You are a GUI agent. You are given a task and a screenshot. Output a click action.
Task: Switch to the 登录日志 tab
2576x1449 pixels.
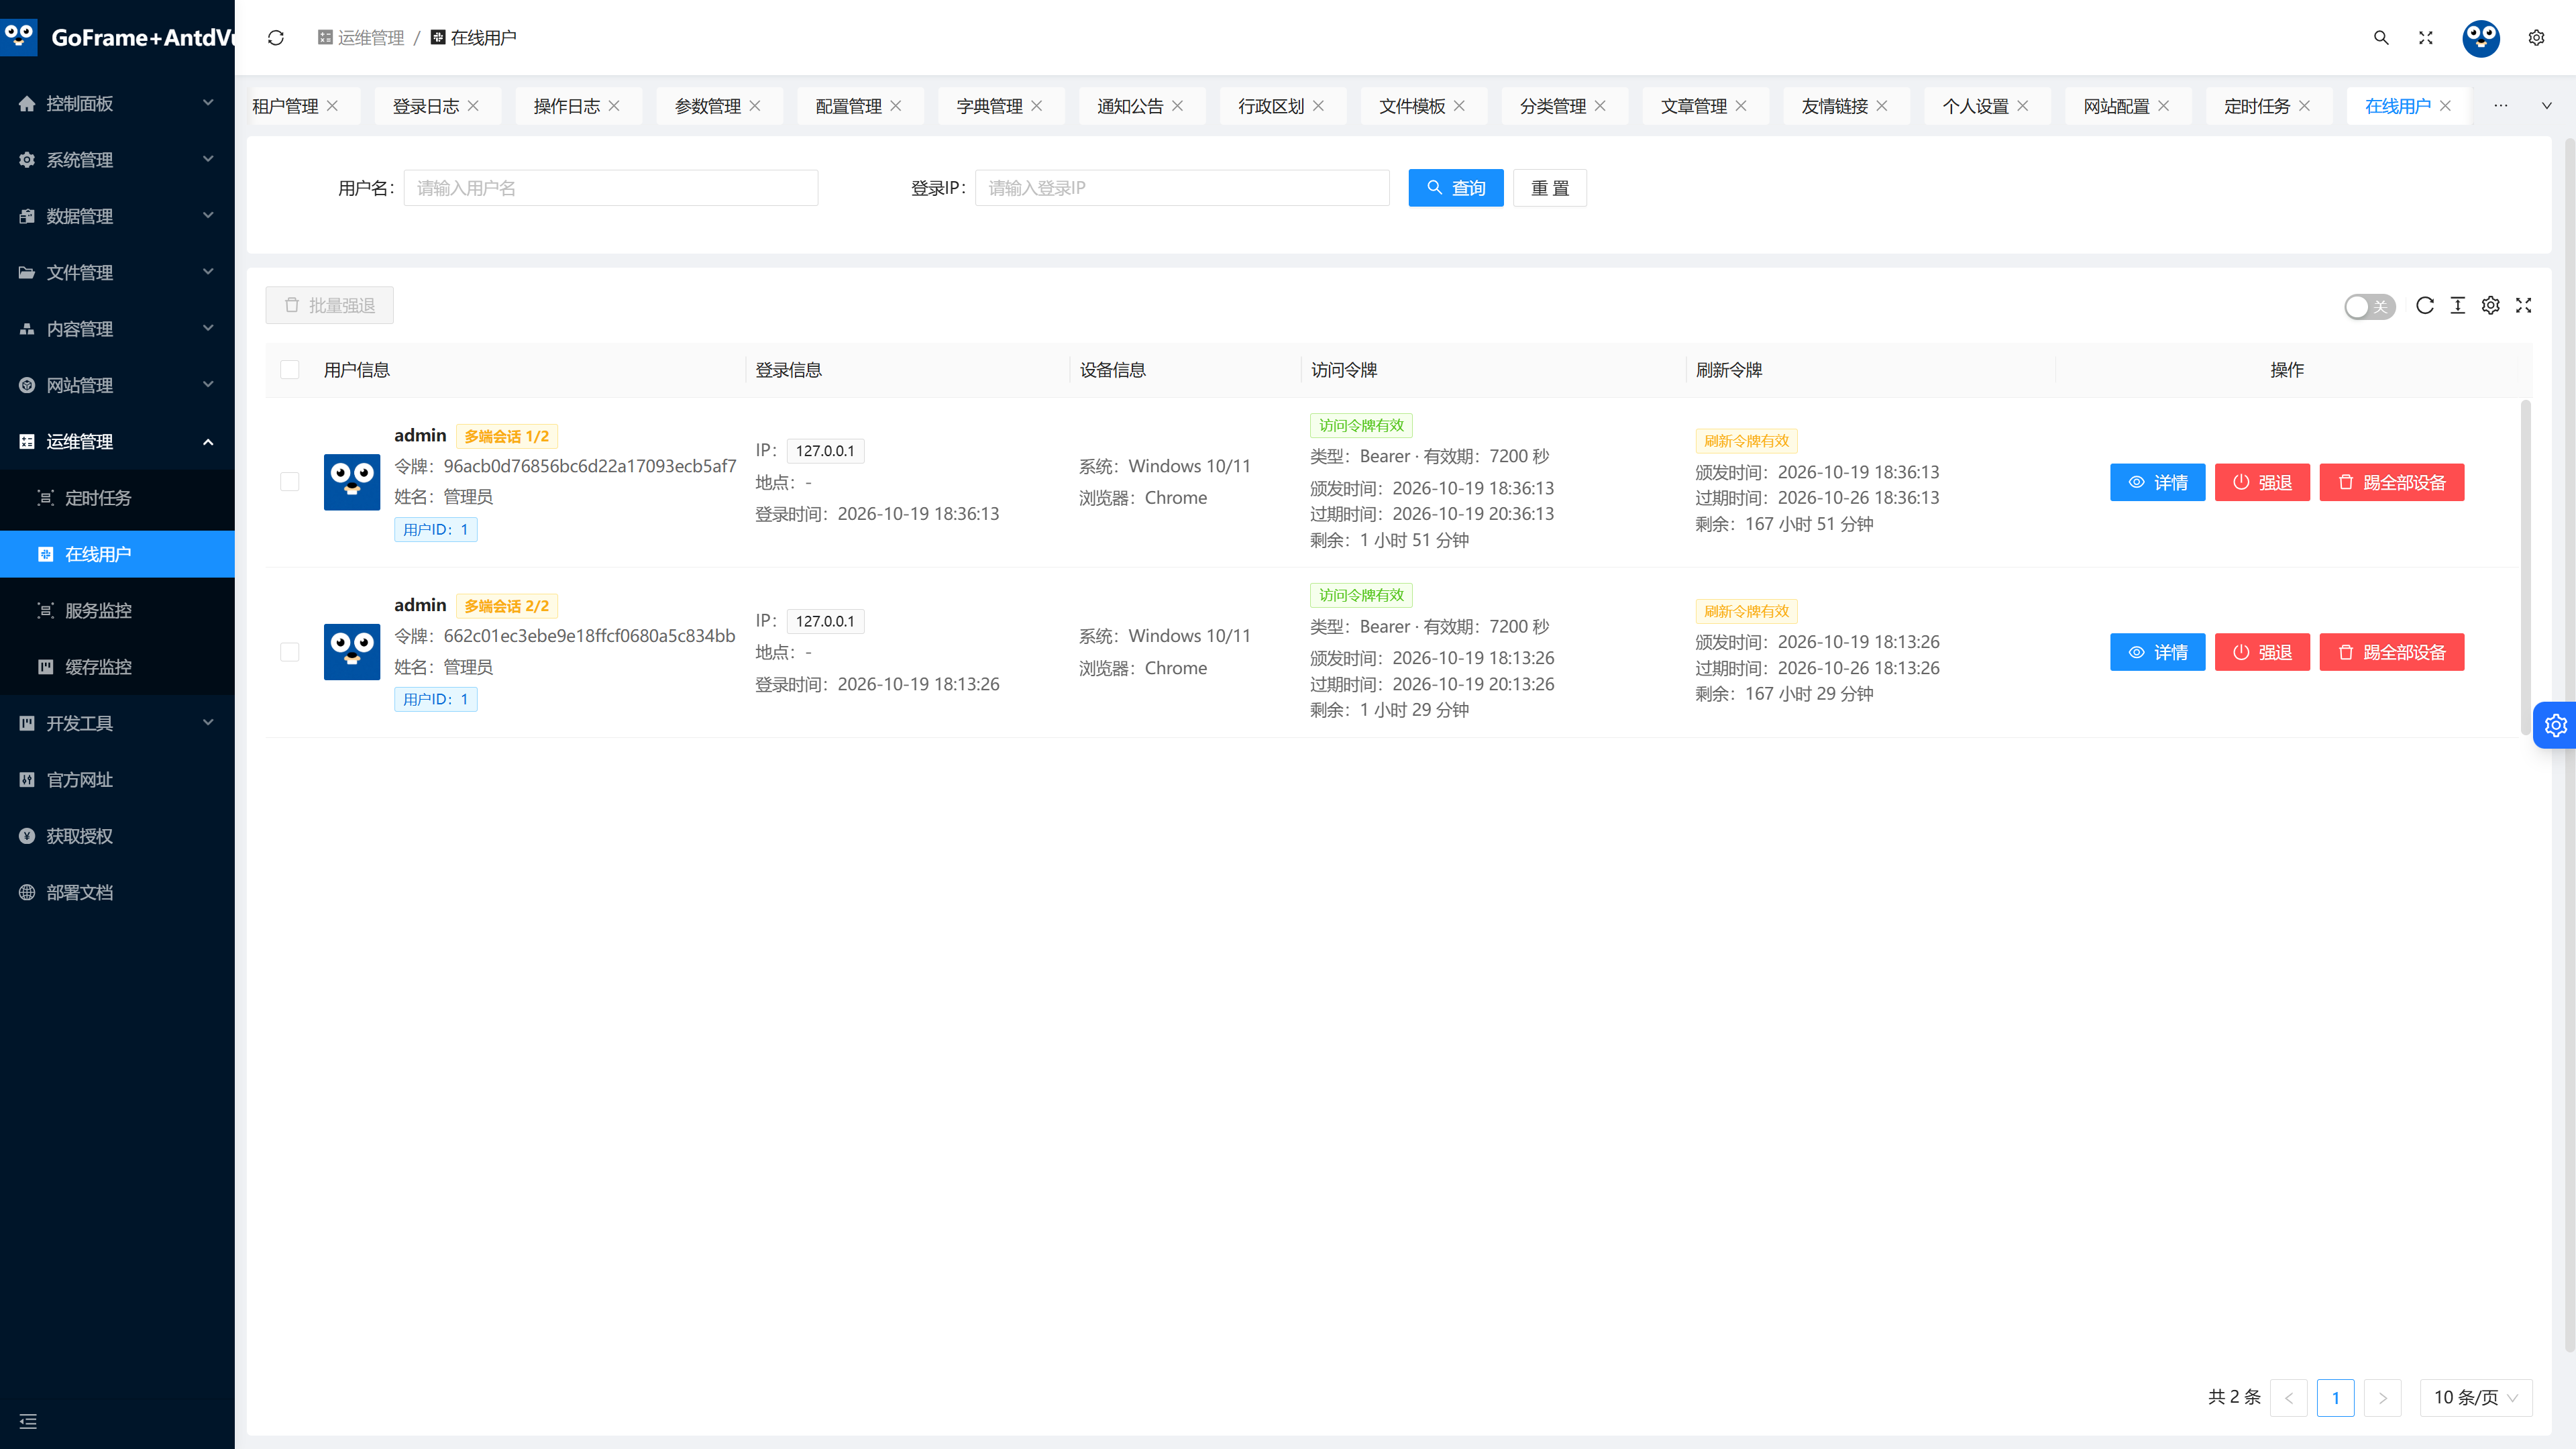[x=426, y=106]
